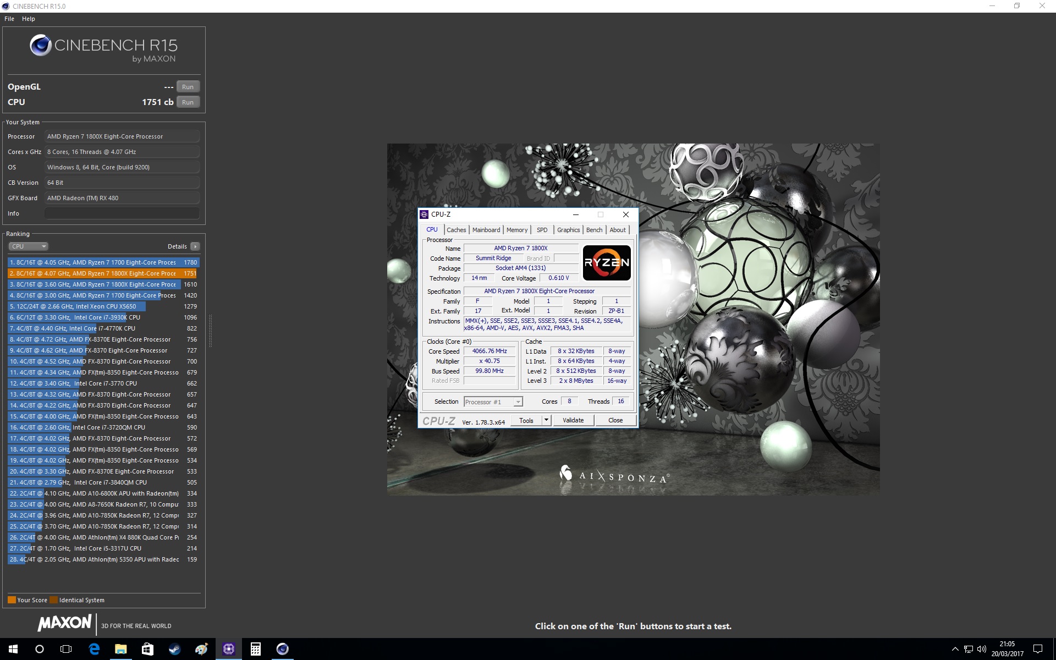Click the volume icon in the system tray
The width and height of the screenshot is (1056, 660).
982,649
